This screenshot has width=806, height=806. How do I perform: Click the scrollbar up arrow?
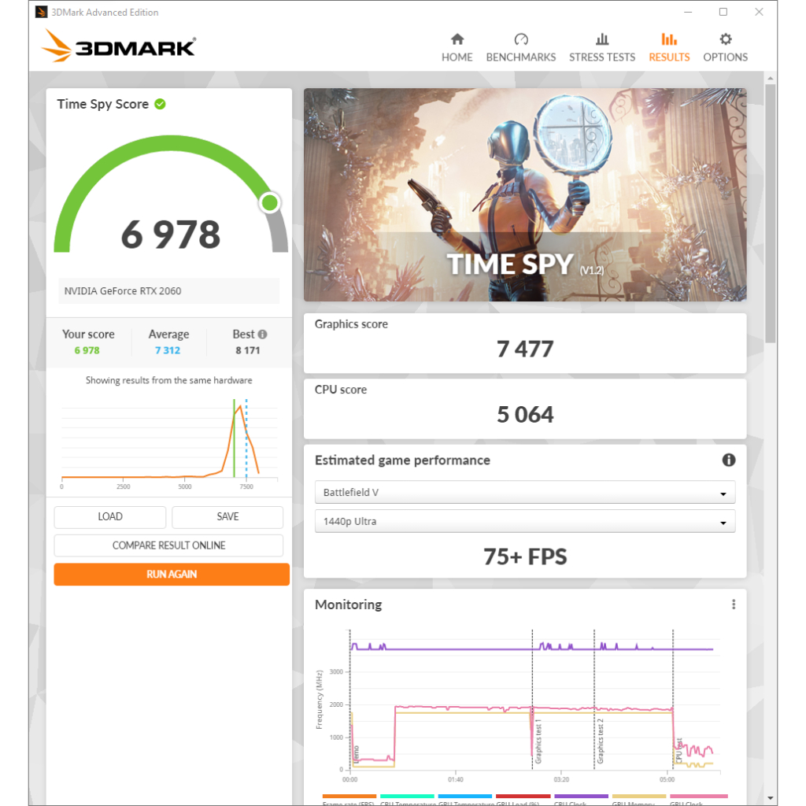pos(770,78)
